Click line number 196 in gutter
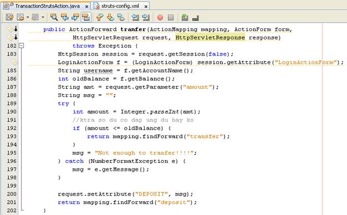Screen dimensions: 347x215 [12, 161]
